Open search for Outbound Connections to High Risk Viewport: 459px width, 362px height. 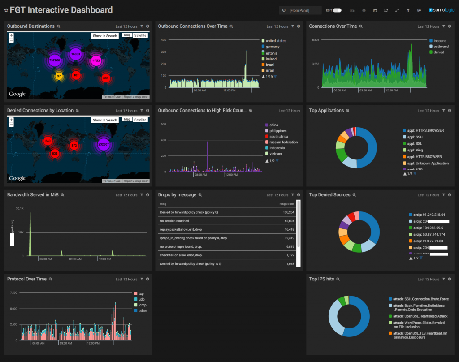(251, 111)
